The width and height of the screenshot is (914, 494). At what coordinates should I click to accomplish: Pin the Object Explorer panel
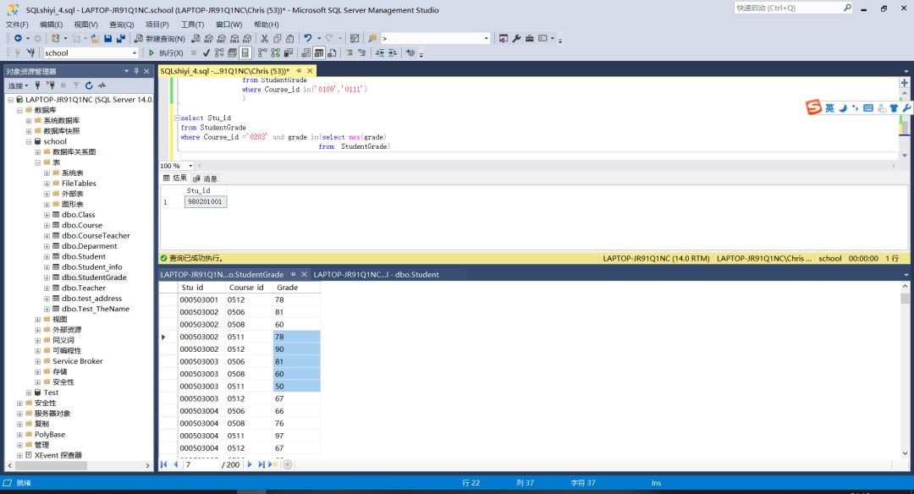(136, 71)
